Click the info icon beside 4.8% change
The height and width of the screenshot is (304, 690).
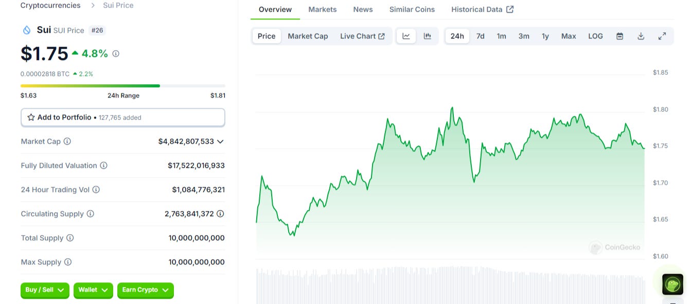(x=116, y=53)
